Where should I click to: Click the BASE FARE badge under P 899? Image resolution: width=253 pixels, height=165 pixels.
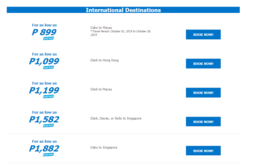[48, 38]
